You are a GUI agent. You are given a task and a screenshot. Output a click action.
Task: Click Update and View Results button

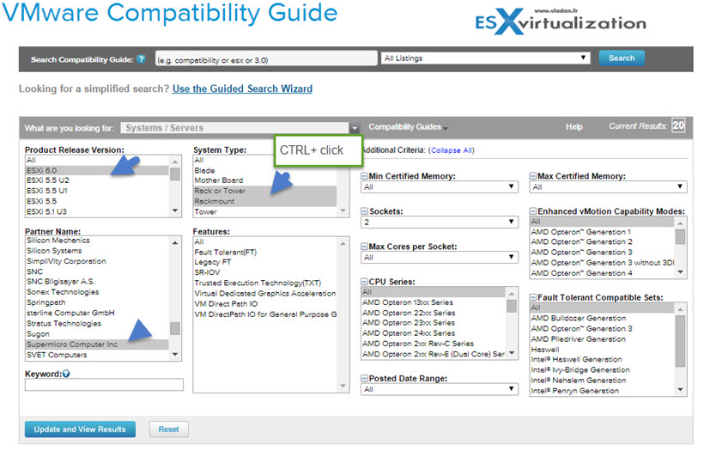[80, 430]
